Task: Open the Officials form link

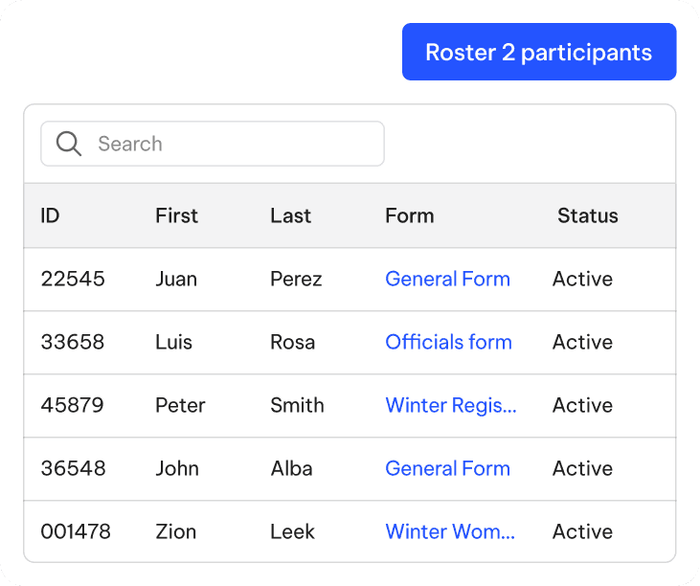Action: (448, 343)
